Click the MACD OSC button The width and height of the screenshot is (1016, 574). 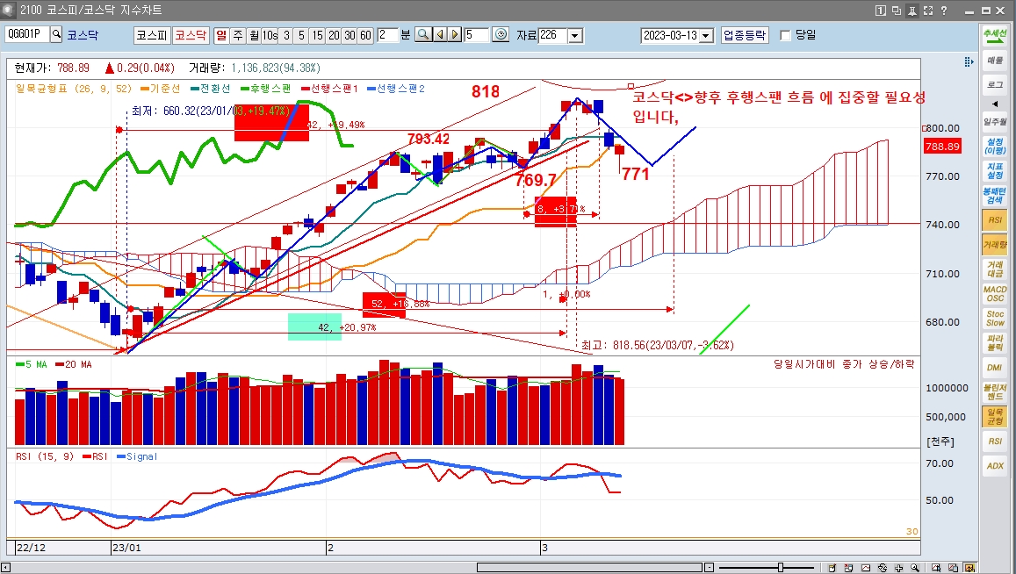pos(995,293)
